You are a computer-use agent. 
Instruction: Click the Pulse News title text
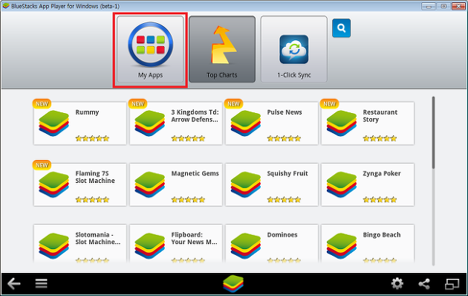[x=285, y=112]
